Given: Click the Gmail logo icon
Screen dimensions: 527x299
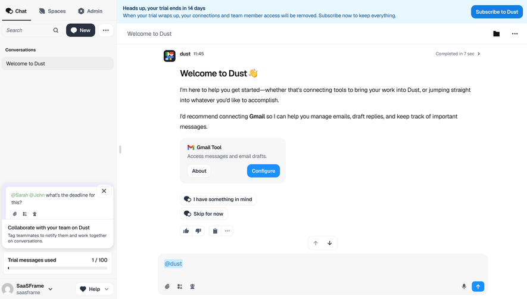Looking at the screenshot, I should [191, 147].
